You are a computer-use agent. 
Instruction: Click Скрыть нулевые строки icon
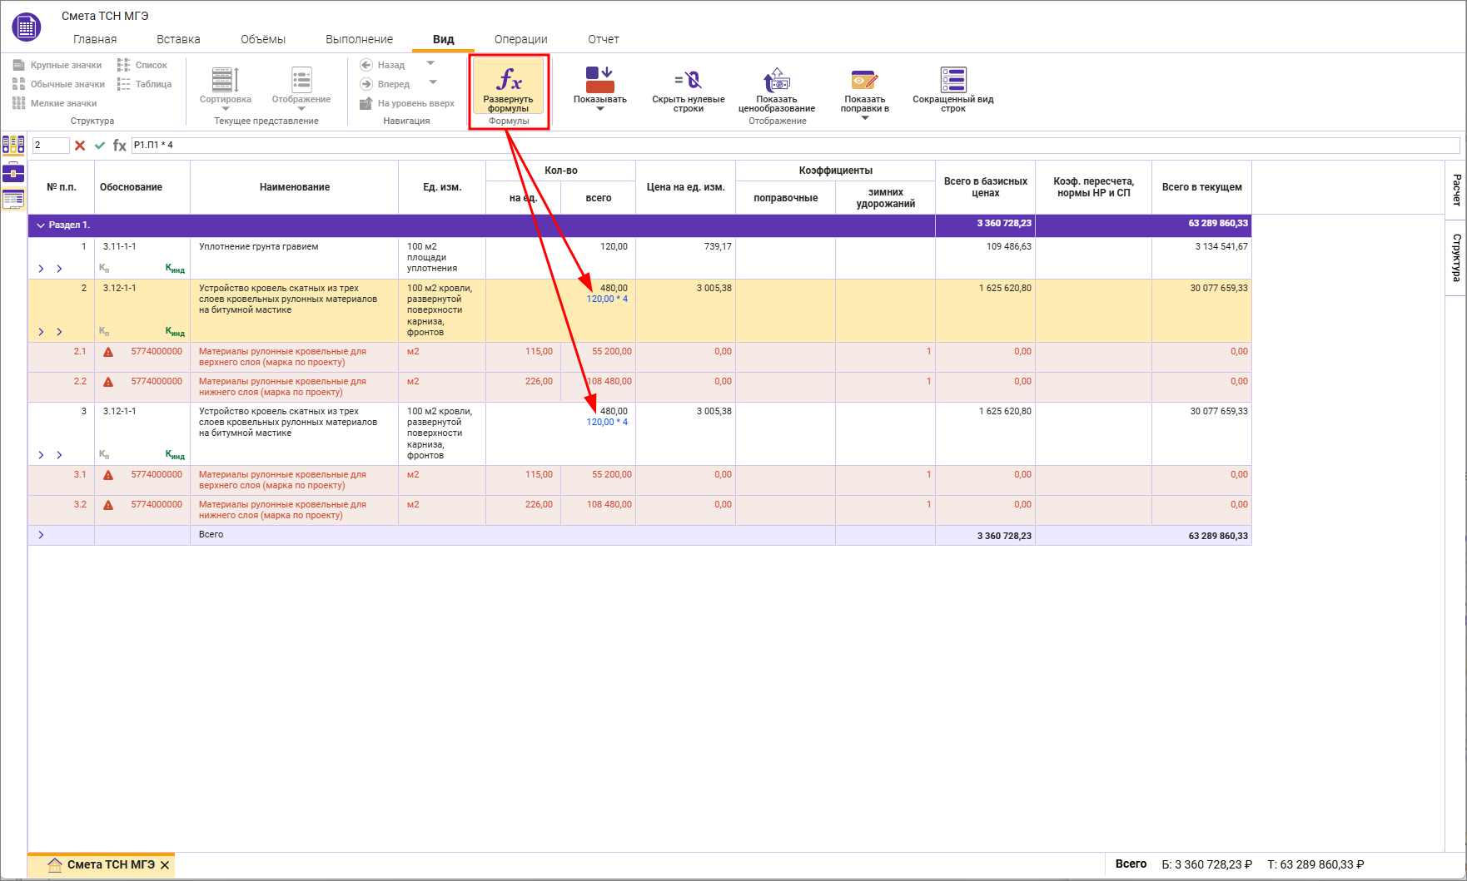point(688,80)
